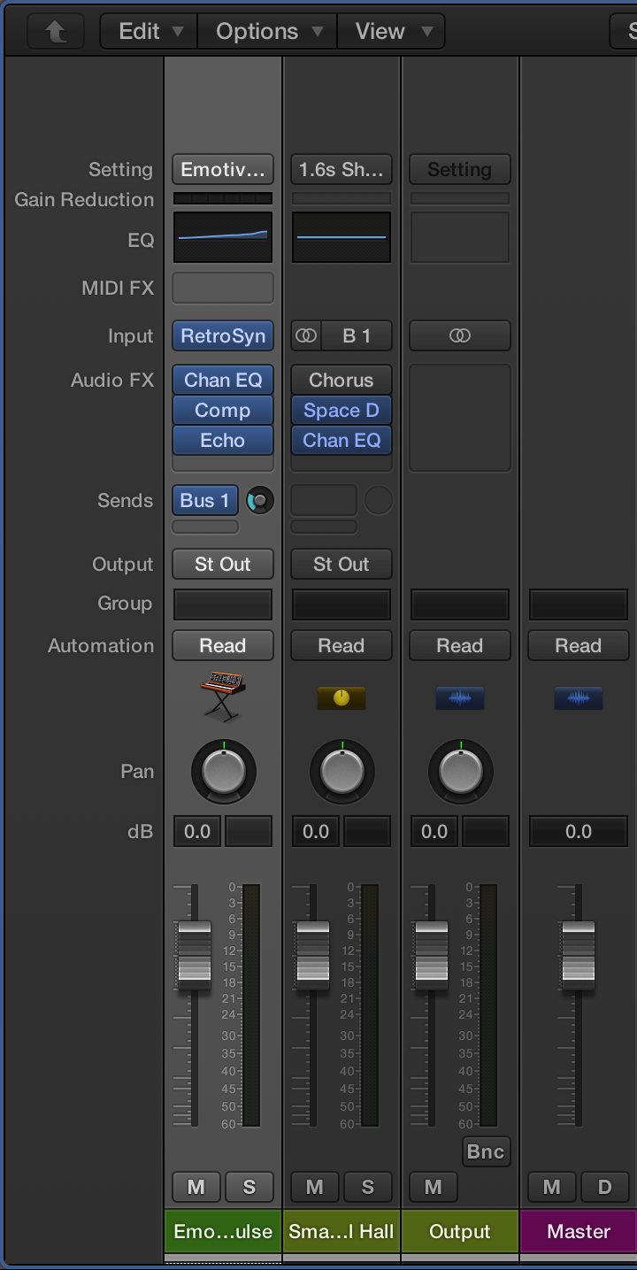The width and height of the screenshot is (637, 1270).
Task: Open the B 1 input selector
Action: [357, 336]
